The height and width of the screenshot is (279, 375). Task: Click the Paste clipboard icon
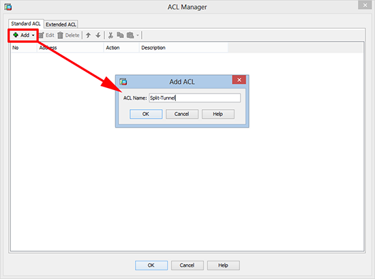click(130, 35)
